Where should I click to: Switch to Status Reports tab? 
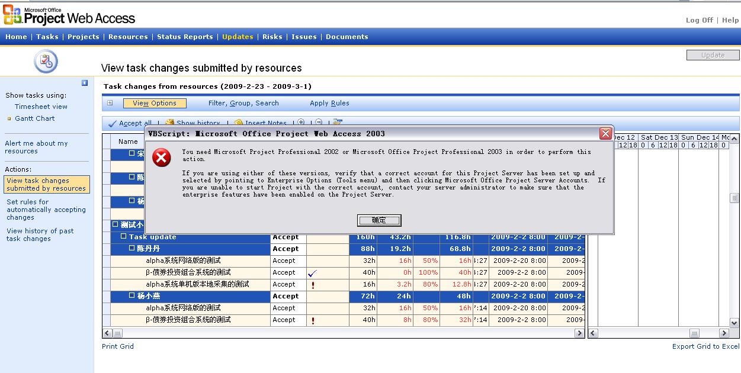[185, 37]
